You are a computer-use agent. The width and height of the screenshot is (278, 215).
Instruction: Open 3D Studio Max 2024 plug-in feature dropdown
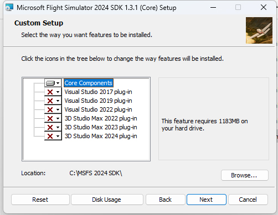click(53, 136)
